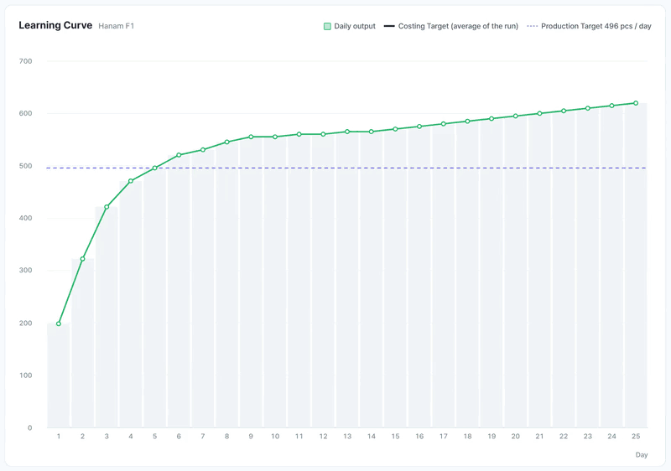671x471 pixels.
Task: Select the day 15 data point
Action: click(395, 129)
